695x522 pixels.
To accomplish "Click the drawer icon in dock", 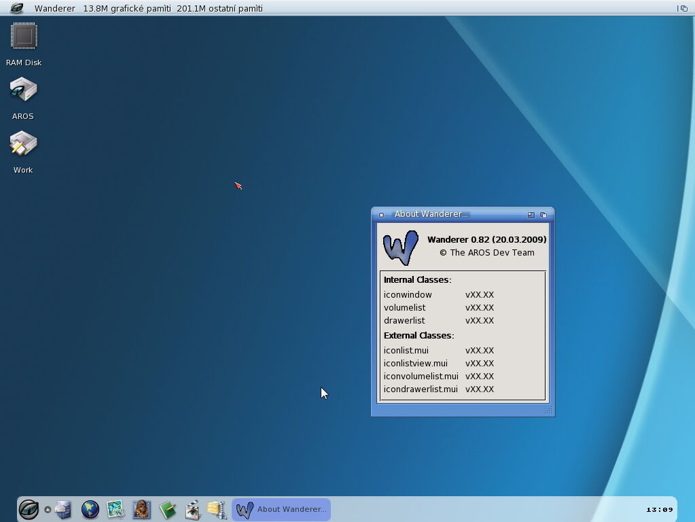I will coord(63,509).
